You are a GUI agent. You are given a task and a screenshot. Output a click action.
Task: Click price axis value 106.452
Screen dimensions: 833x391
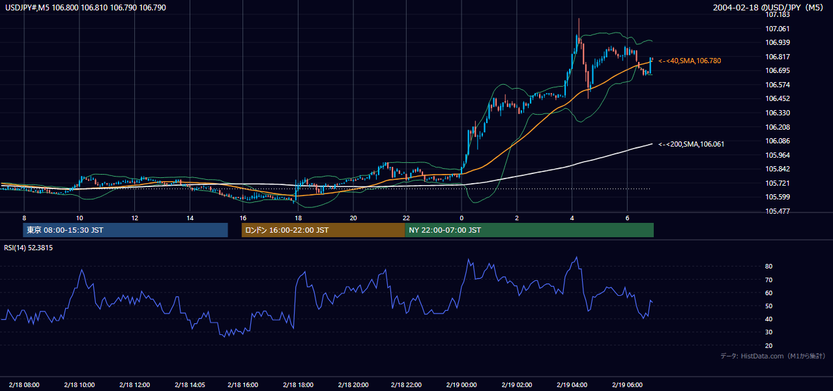click(x=778, y=99)
